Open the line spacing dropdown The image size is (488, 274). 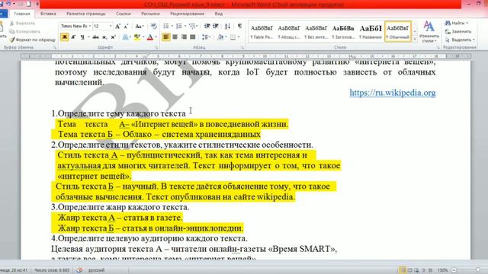pos(206,37)
